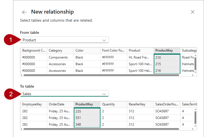Click the Quantity column header

click(x=114, y=104)
